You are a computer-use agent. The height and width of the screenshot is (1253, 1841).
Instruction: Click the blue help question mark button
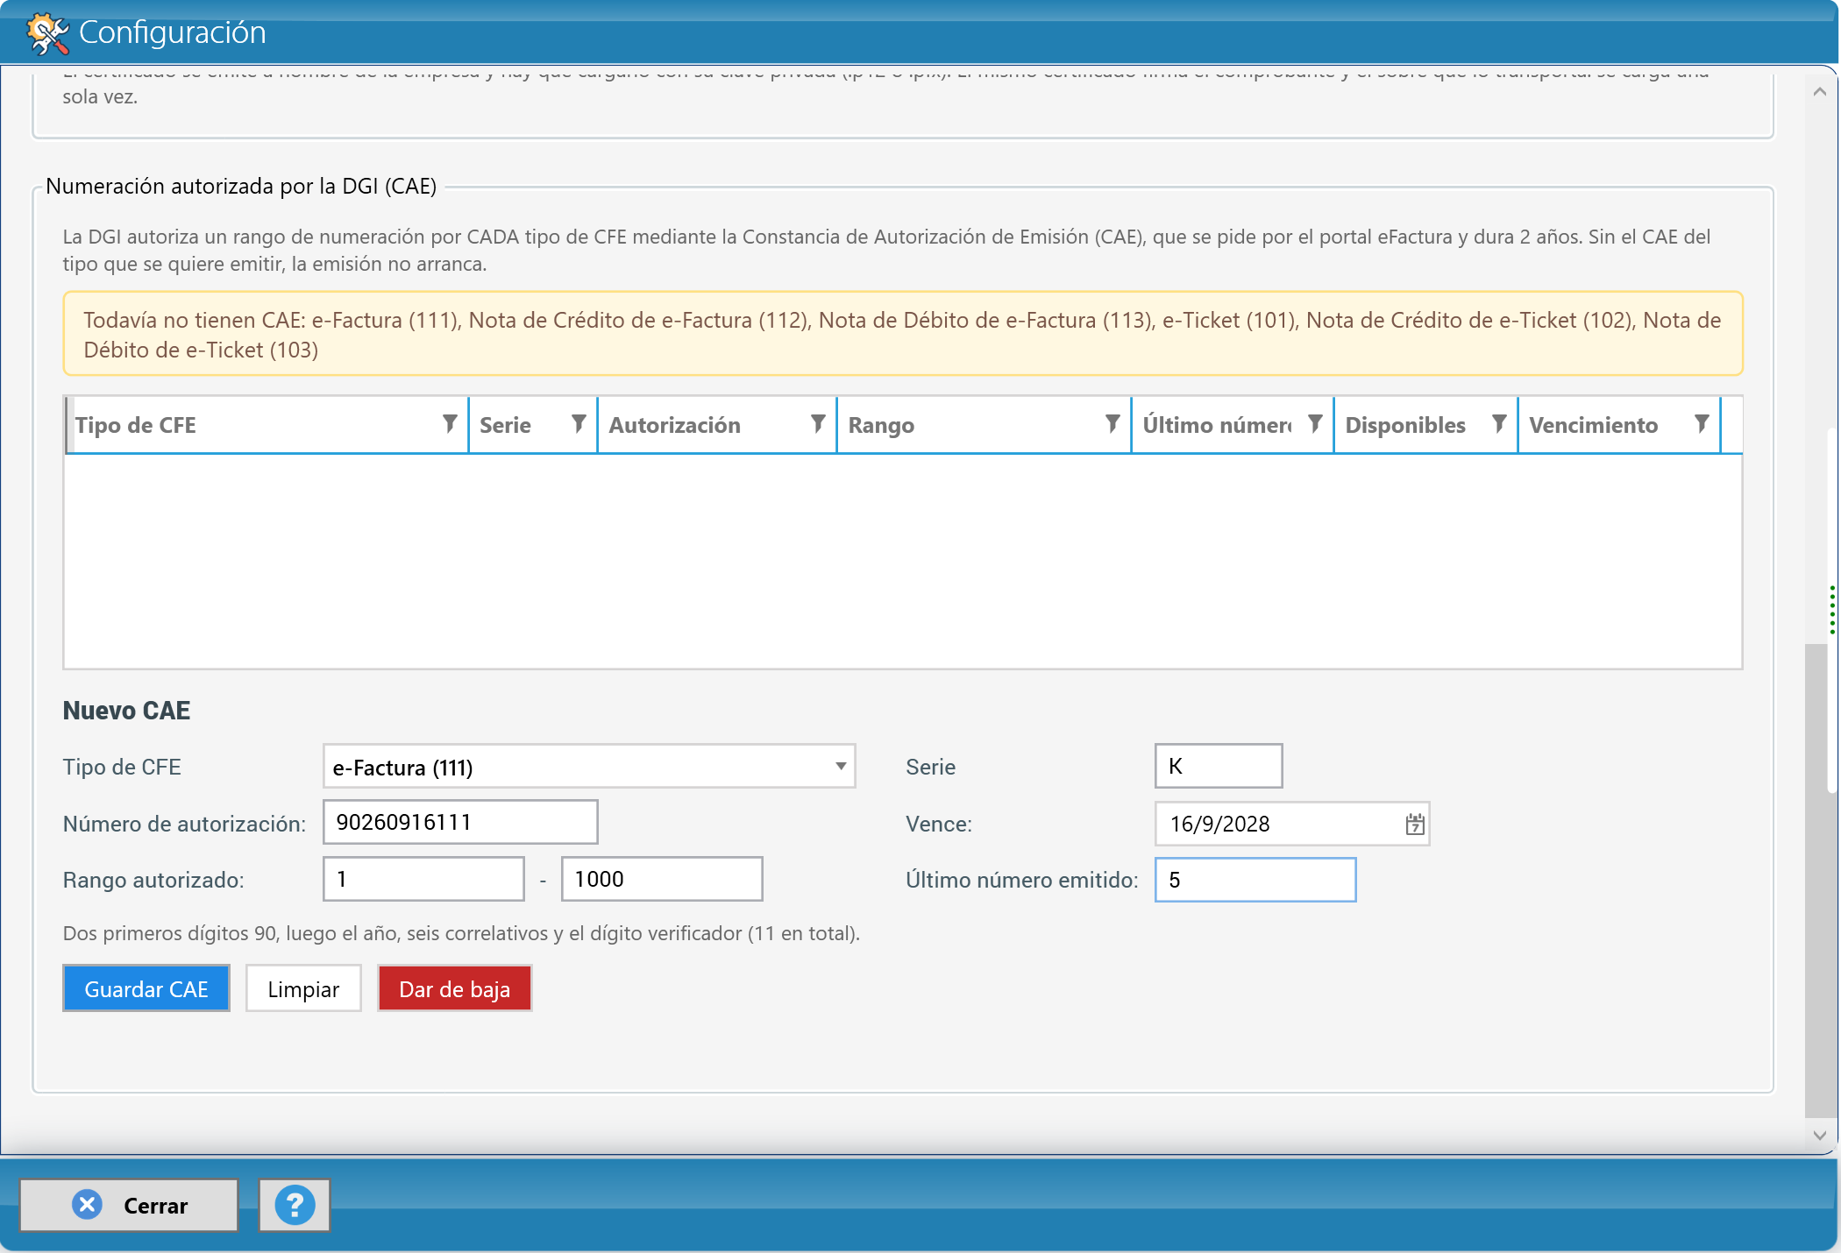(x=295, y=1206)
